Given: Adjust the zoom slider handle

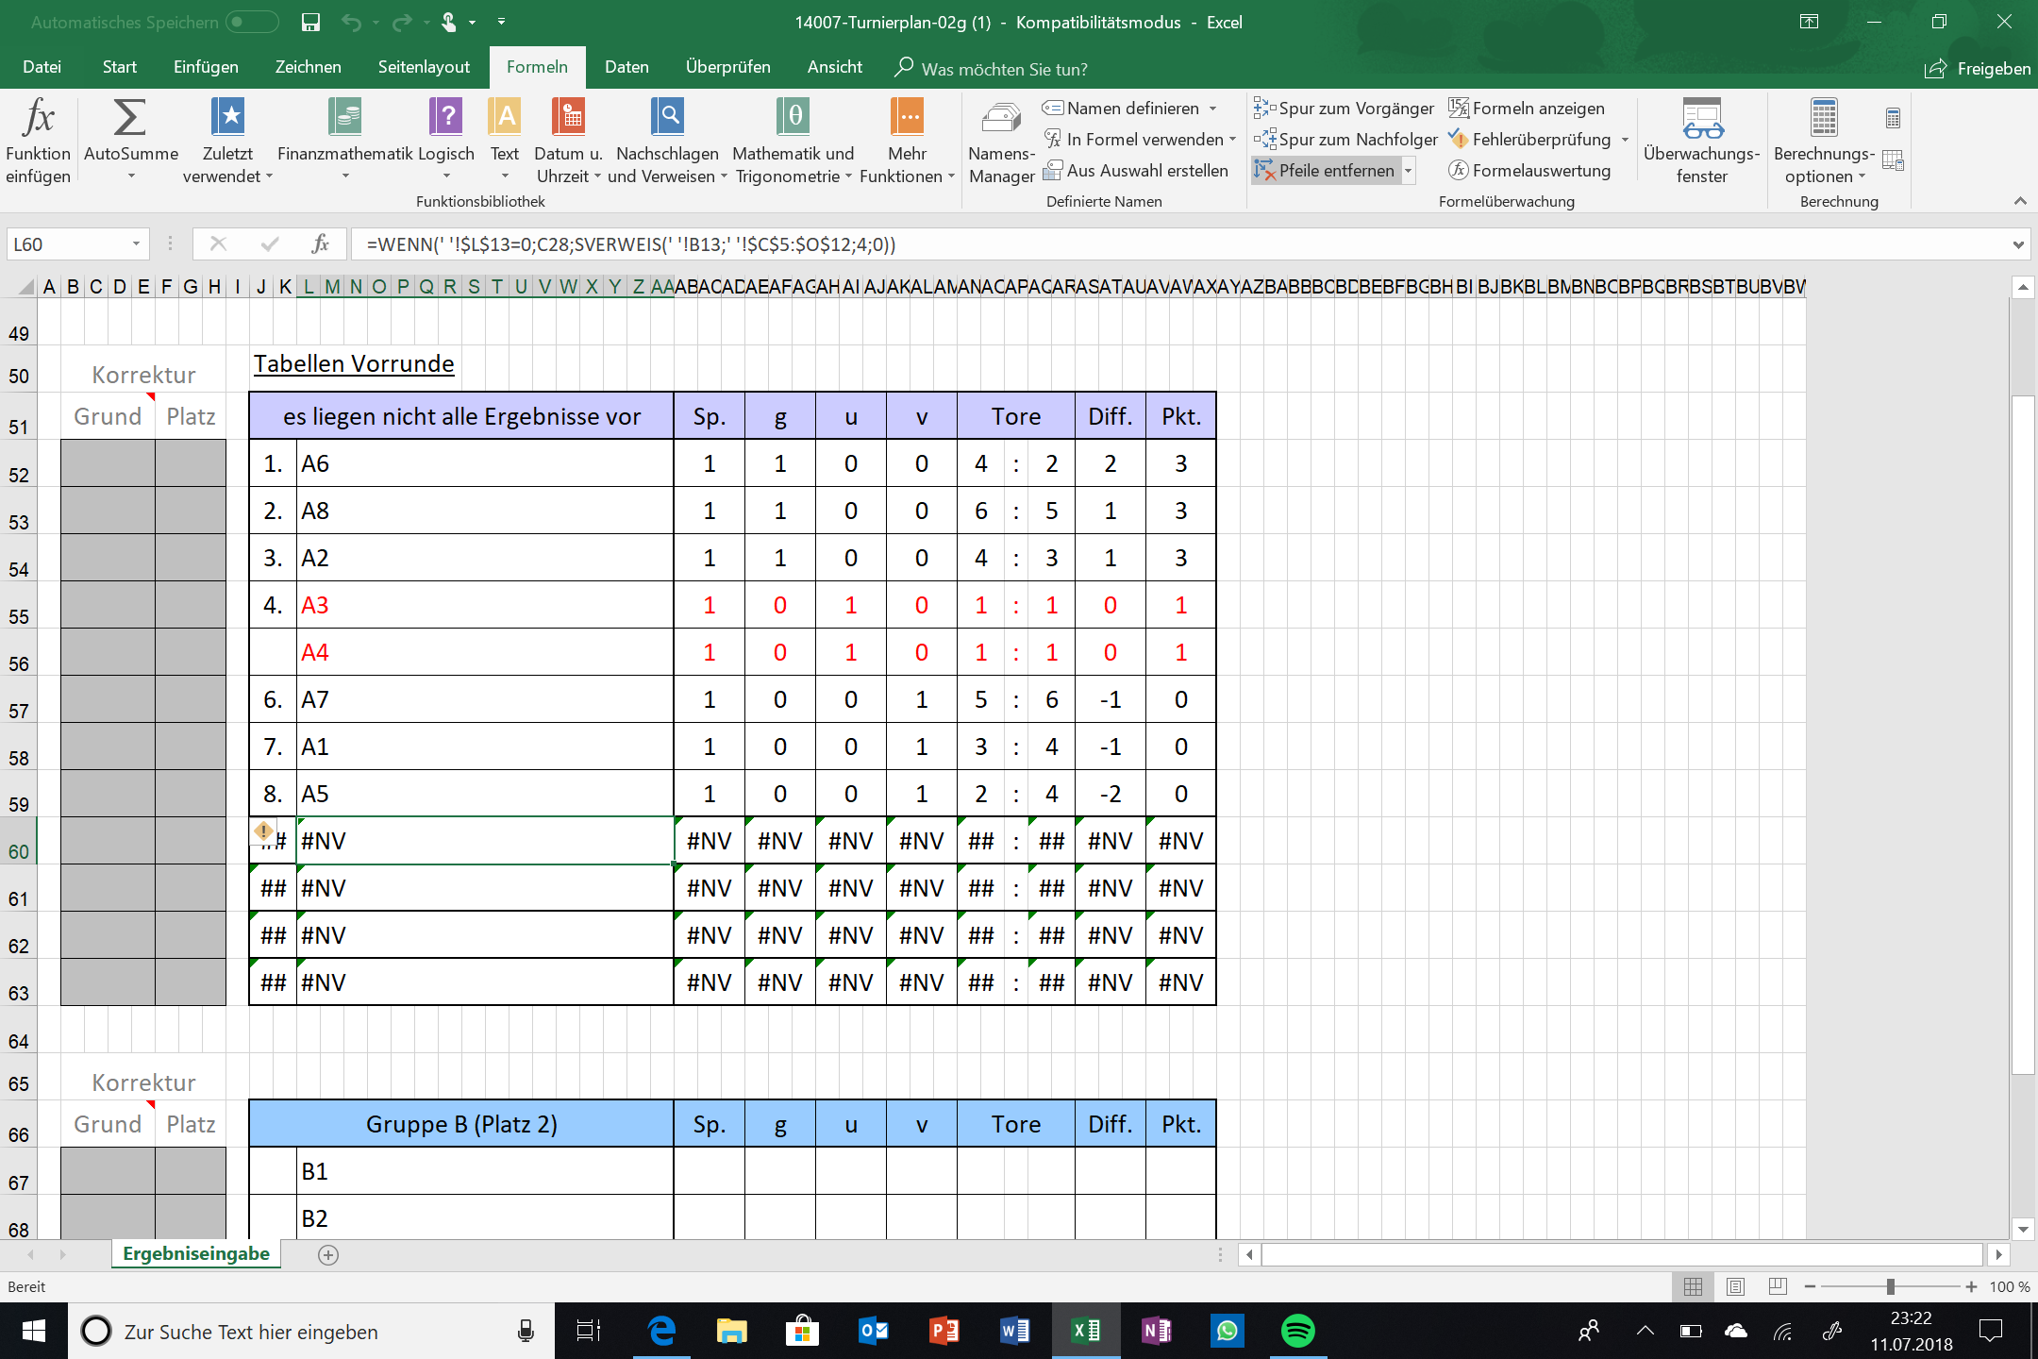Looking at the screenshot, I should pos(1890,1286).
